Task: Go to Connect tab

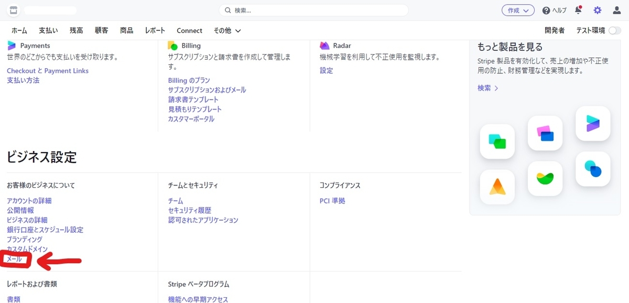Action: click(189, 30)
